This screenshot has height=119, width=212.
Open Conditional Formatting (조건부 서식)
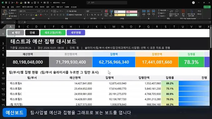click(x=106, y=13)
